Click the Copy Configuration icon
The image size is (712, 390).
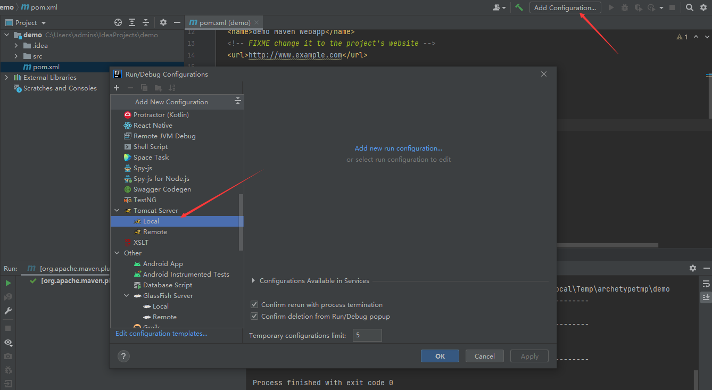pyautogui.click(x=144, y=88)
